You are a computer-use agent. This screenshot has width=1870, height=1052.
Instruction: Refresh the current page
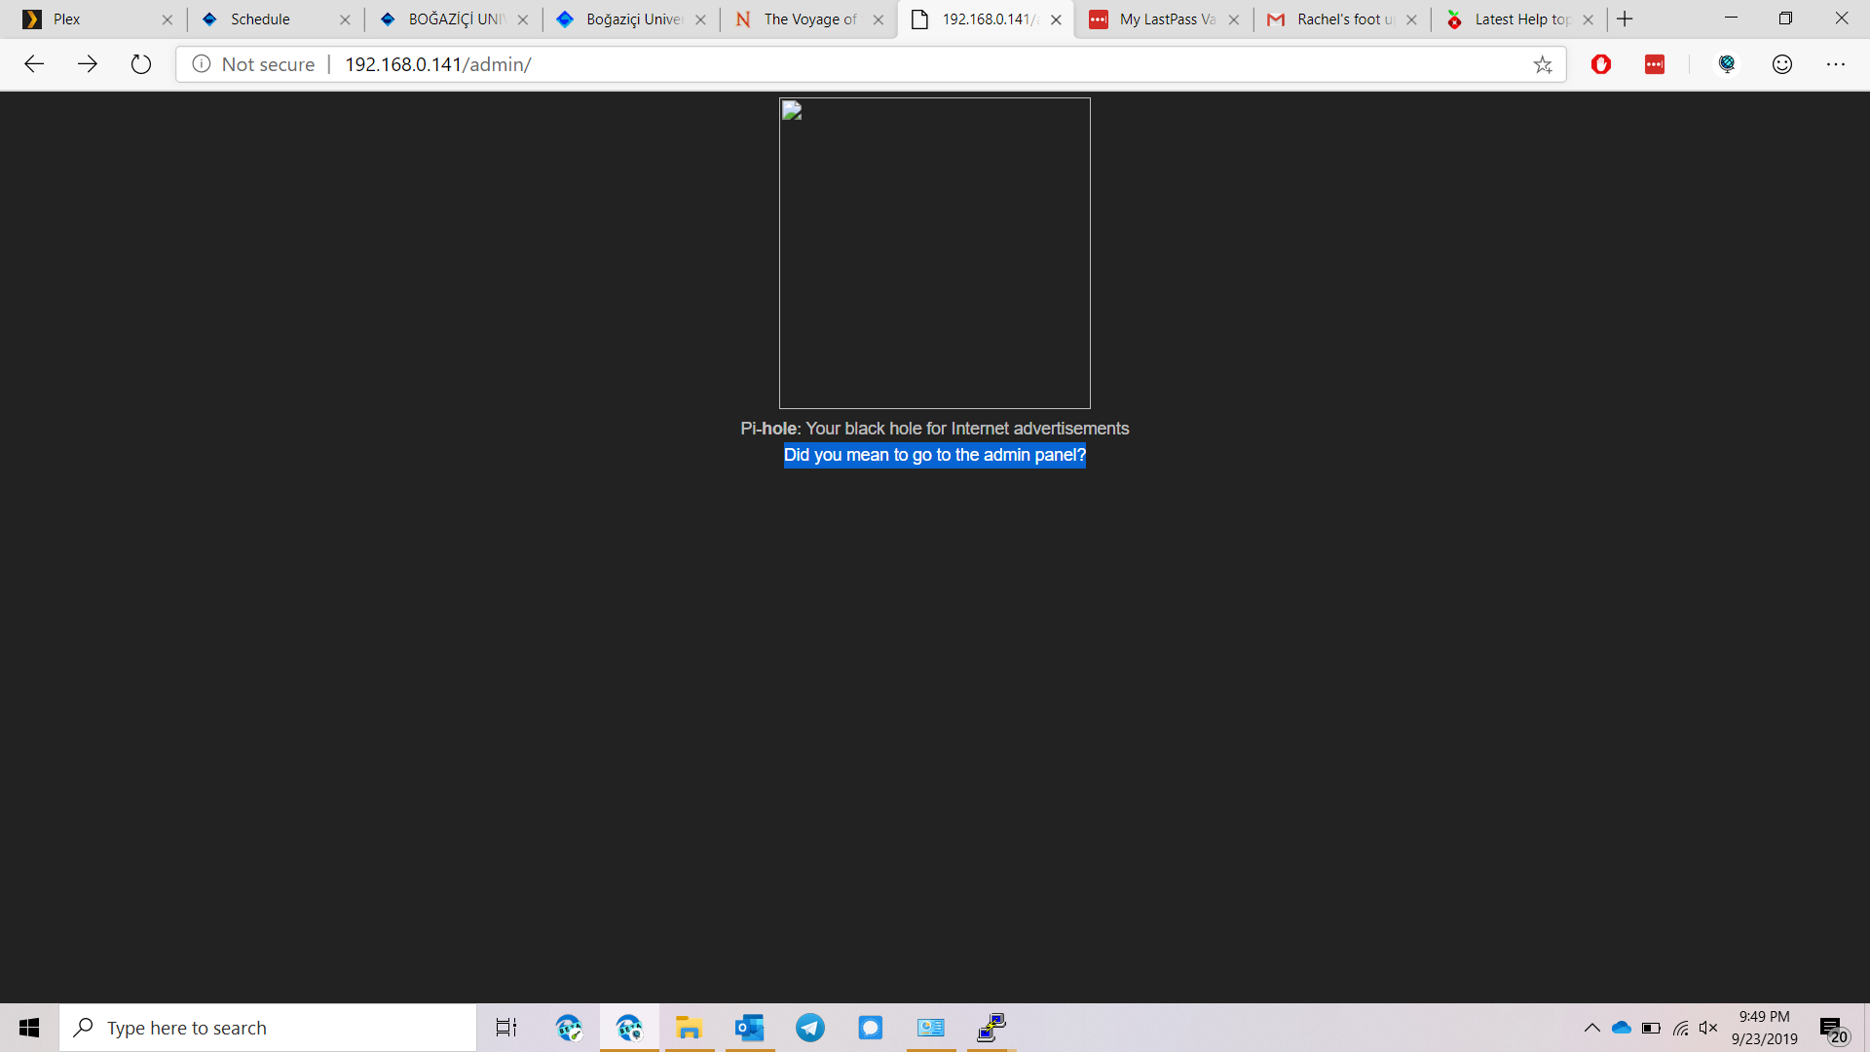click(x=141, y=64)
